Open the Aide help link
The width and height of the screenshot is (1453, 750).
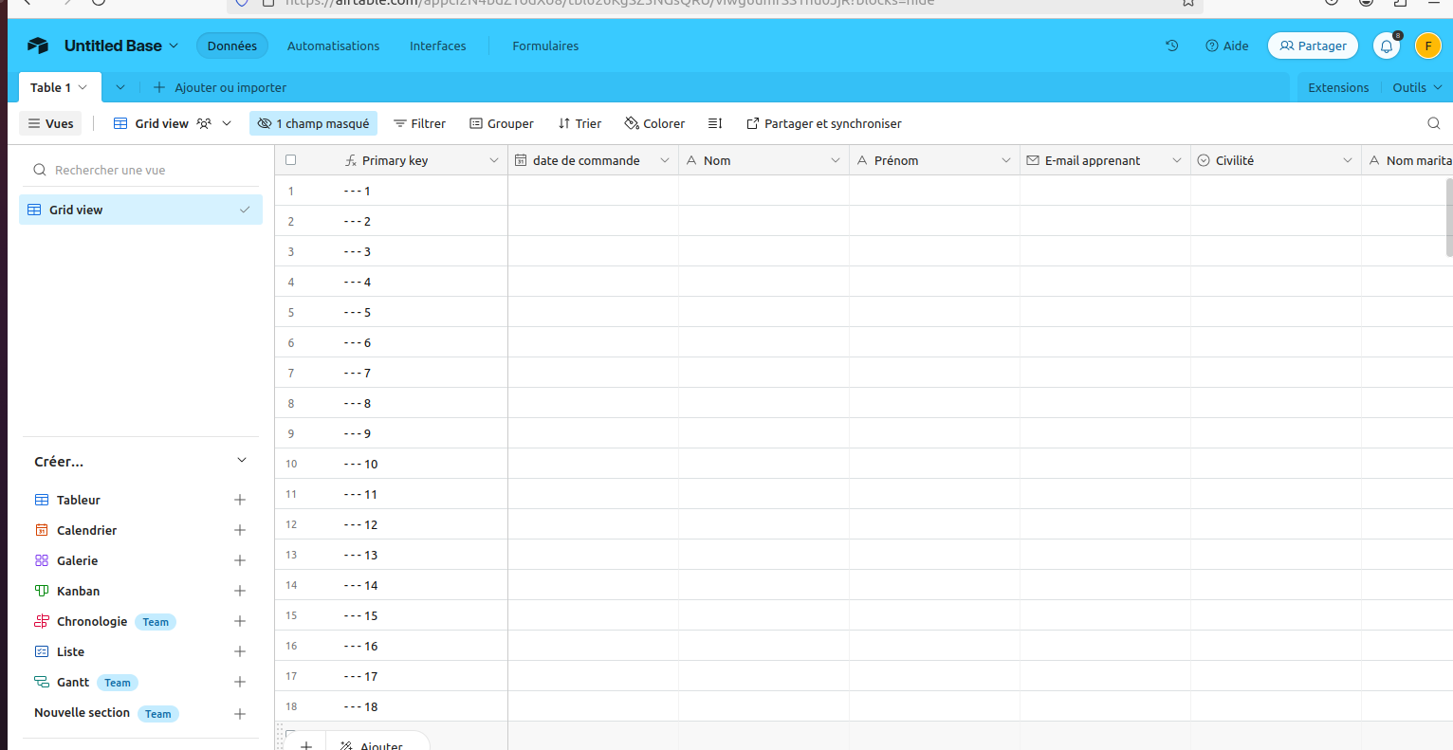(x=1227, y=46)
